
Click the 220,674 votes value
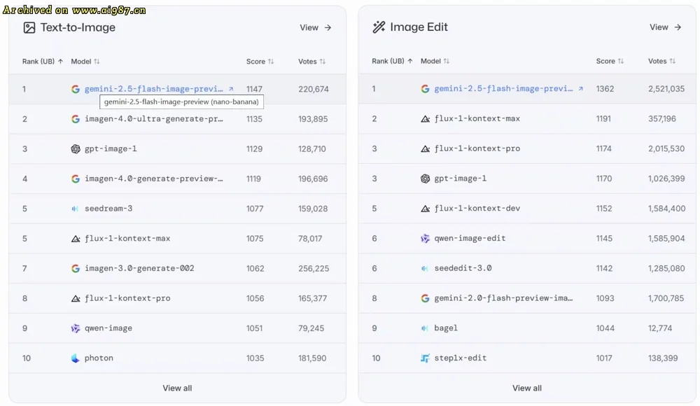[x=314, y=90]
